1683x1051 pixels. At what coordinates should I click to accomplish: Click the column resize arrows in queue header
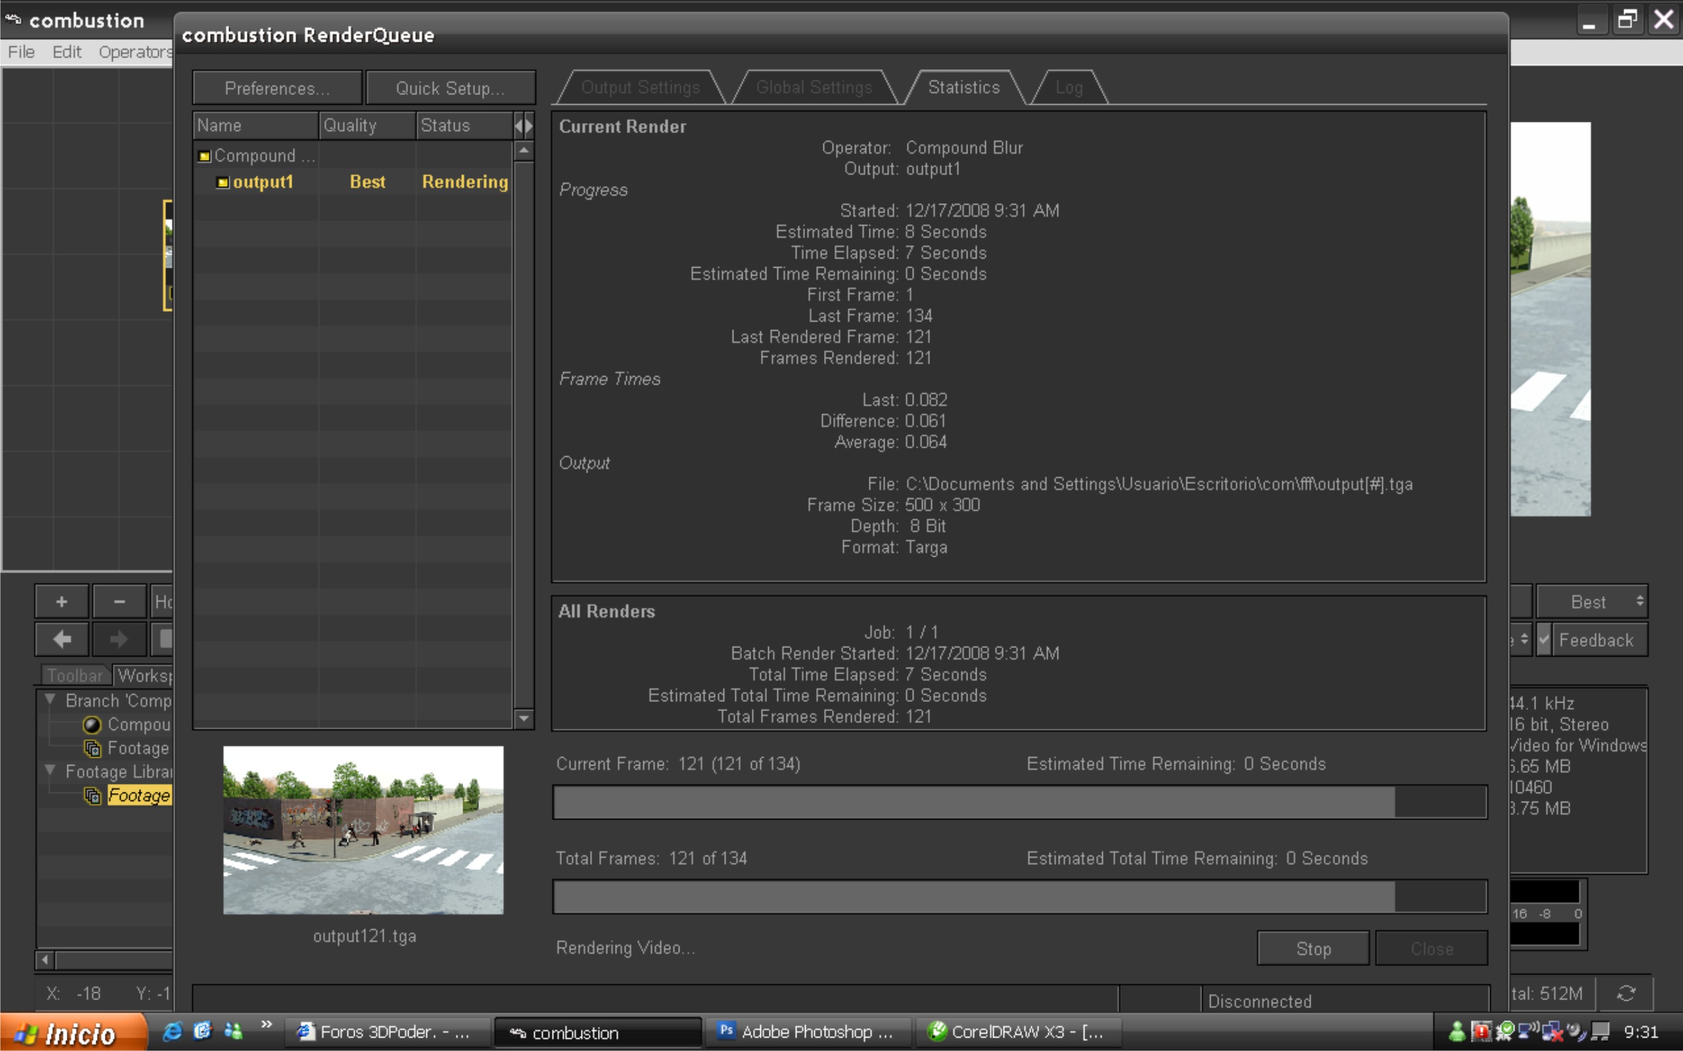pos(523,126)
